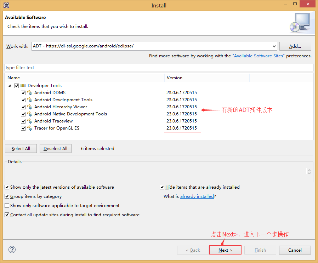Click version 23.0.6.1720515 of Android DDMS
The image size is (318, 263).
tap(182, 93)
